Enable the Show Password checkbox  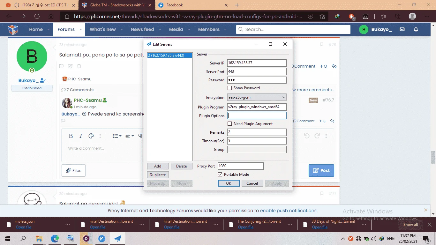229,88
